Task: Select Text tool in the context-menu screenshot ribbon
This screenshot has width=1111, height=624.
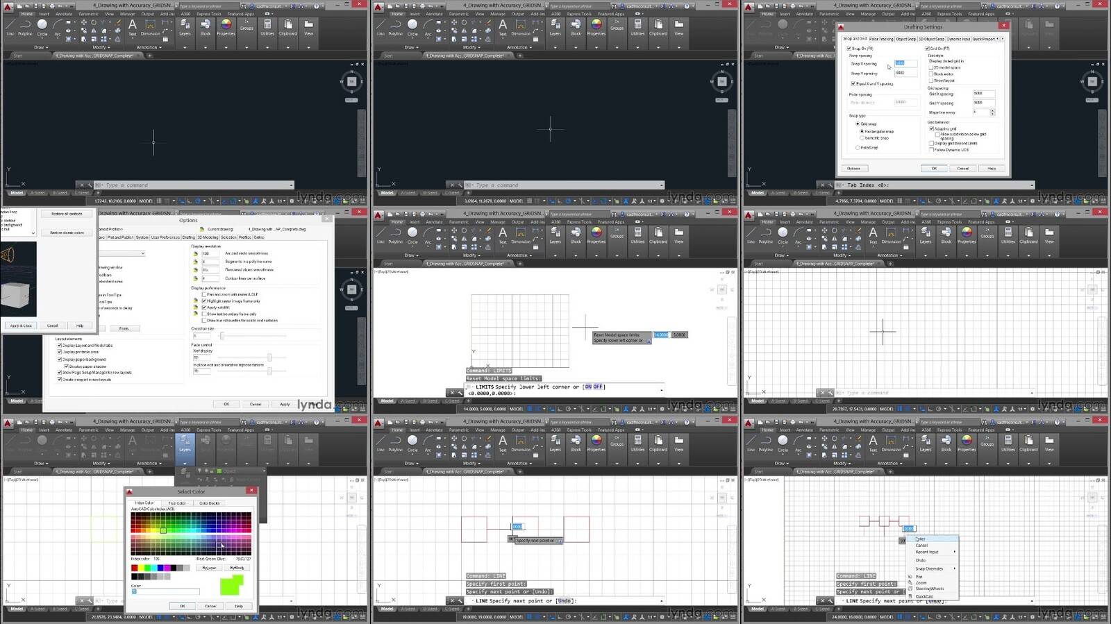Action: click(x=873, y=443)
